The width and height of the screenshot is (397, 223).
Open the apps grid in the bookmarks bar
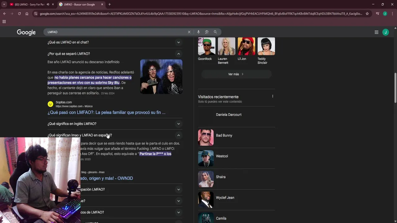pos(4,22)
